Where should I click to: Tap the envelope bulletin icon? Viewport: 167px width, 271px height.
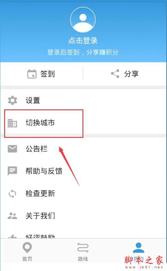point(13,149)
